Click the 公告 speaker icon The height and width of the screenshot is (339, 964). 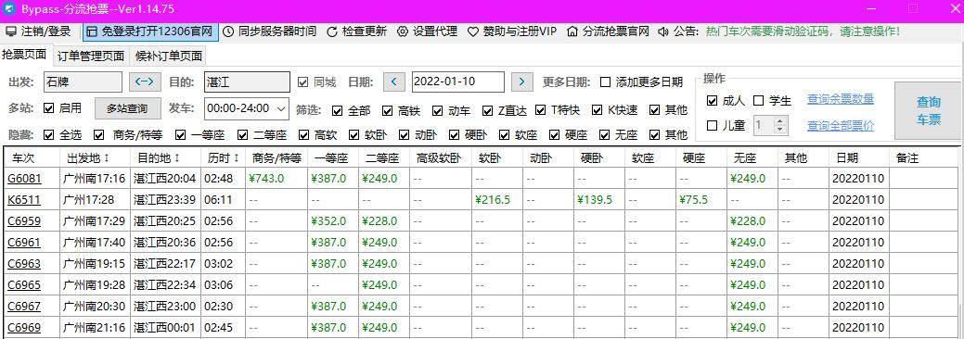[x=663, y=31]
